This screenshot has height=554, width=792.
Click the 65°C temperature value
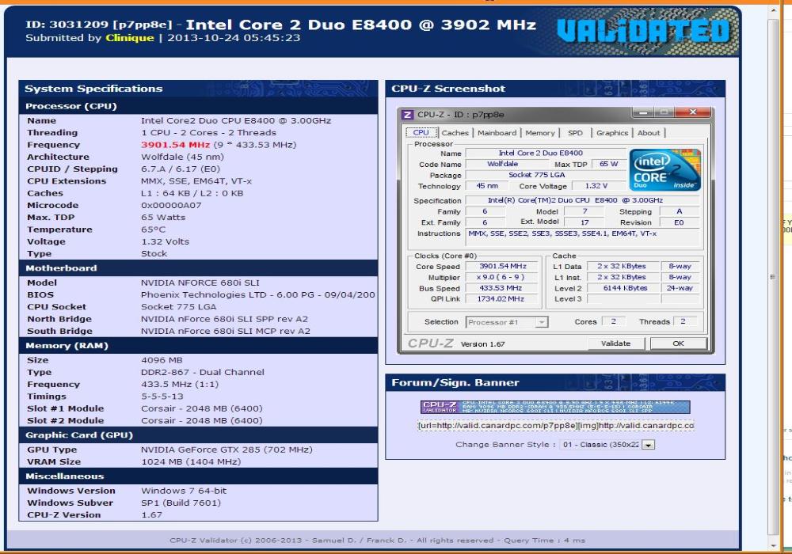153,230
